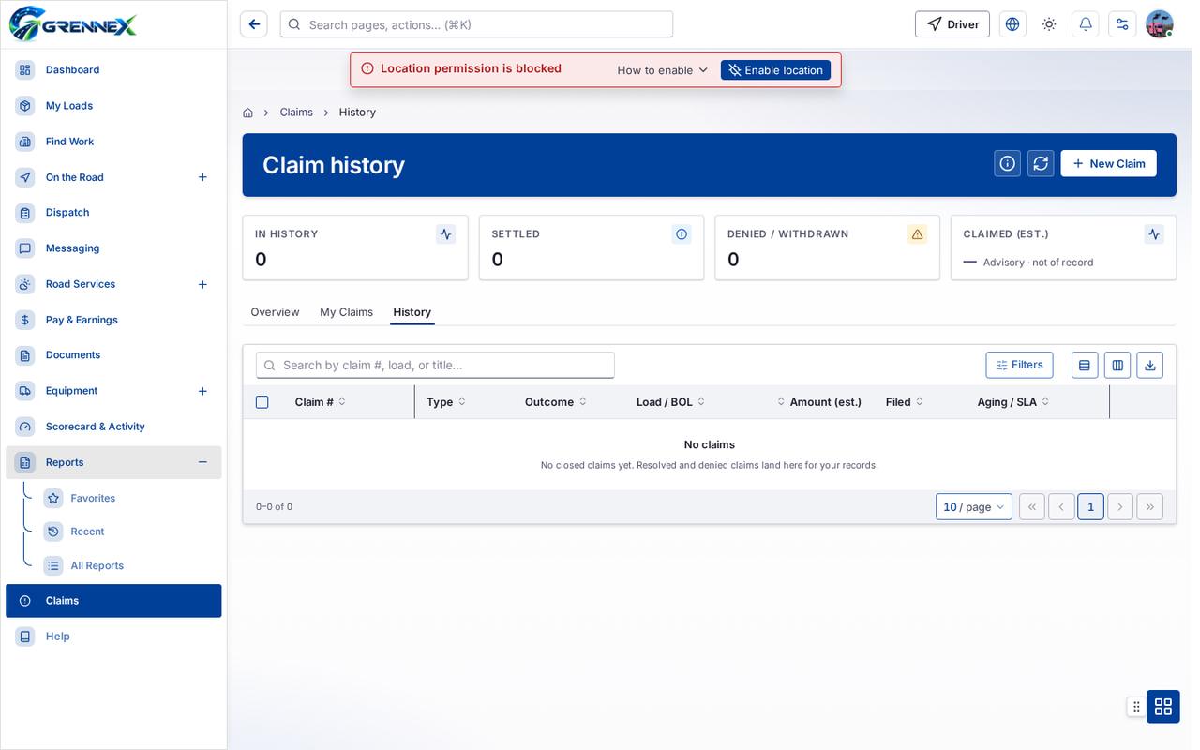This screenshot has height=750, width=1200.
Task: Open the apps grid floating button
Action: (1163, 707)
